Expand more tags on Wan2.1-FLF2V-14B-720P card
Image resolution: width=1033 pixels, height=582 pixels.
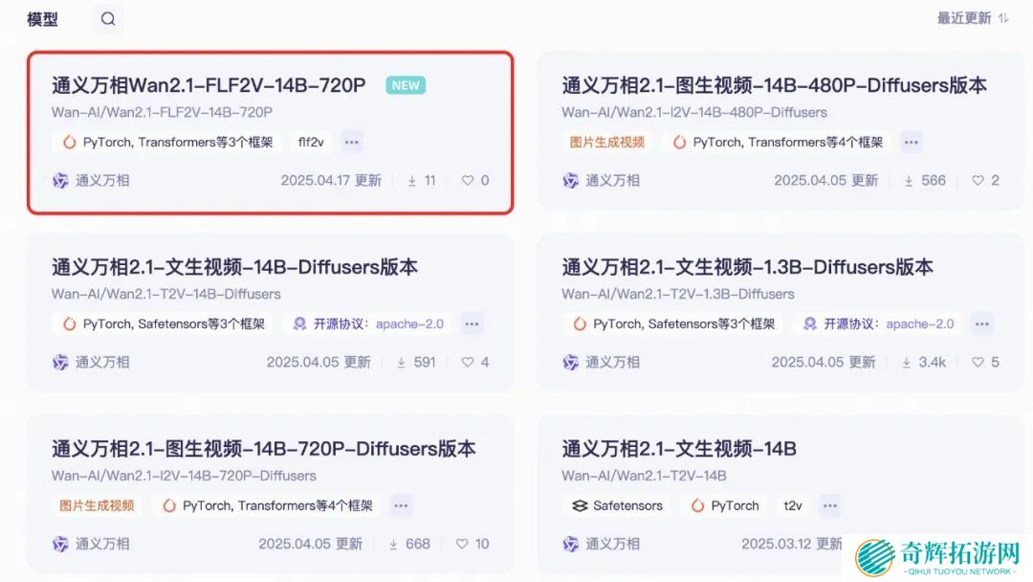coord(352,142)
